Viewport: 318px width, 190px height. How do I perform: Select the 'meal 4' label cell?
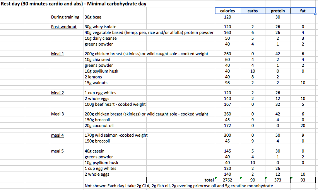[67, 135]
